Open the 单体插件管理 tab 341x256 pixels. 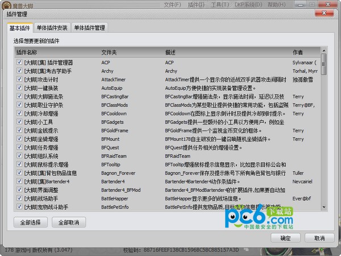point(90,28)
